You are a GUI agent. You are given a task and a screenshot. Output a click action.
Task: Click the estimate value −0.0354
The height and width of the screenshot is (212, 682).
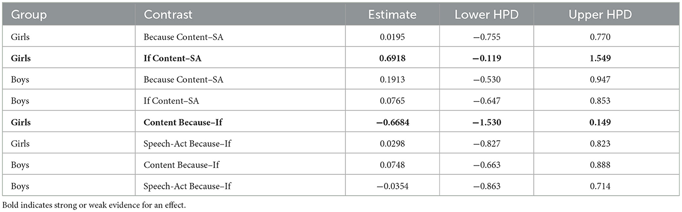(392, 187)
